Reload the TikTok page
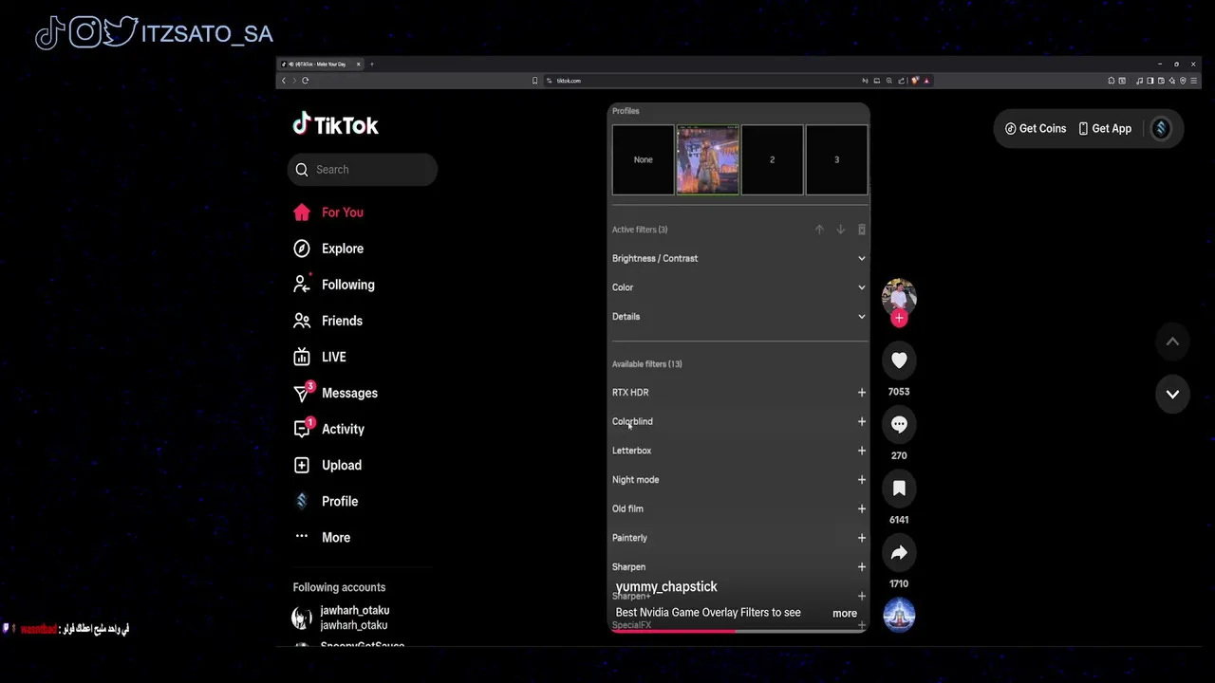Image resolution: width=1215 pixels, height=683 pixels. coord(305,81)
